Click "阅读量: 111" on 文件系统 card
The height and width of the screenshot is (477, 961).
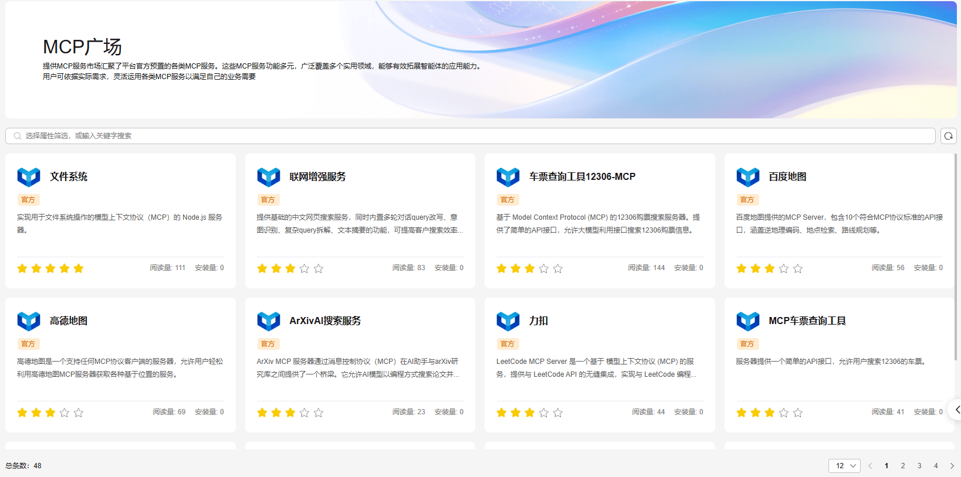click(167, 268)
